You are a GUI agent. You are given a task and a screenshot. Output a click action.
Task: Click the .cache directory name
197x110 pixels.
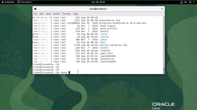point(103,34)
